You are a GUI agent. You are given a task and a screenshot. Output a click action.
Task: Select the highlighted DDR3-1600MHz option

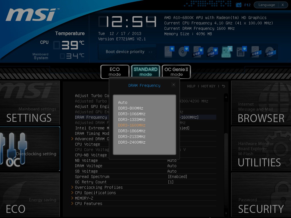tap(132, 125)
